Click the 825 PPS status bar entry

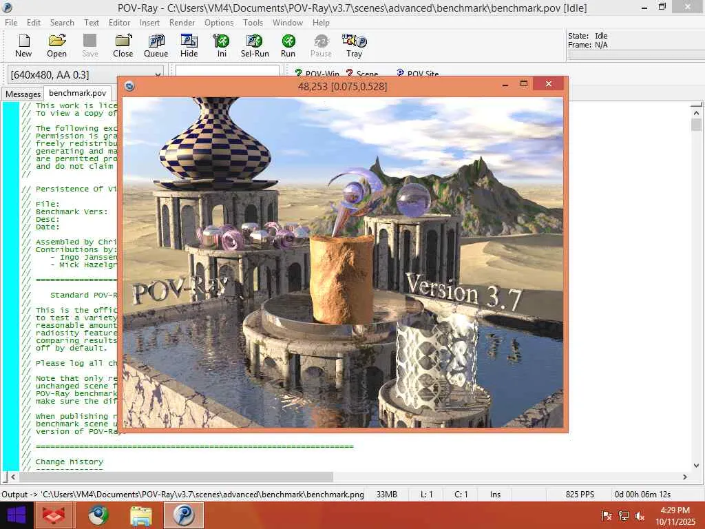click(x=580, y=495)
